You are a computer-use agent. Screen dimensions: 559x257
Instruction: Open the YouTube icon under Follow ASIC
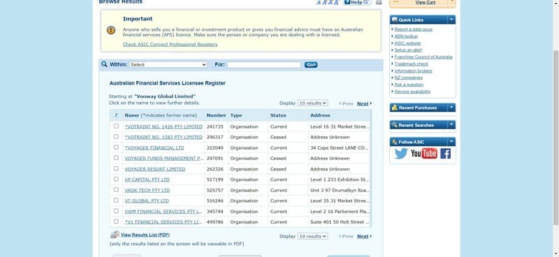tap(424, 154)
